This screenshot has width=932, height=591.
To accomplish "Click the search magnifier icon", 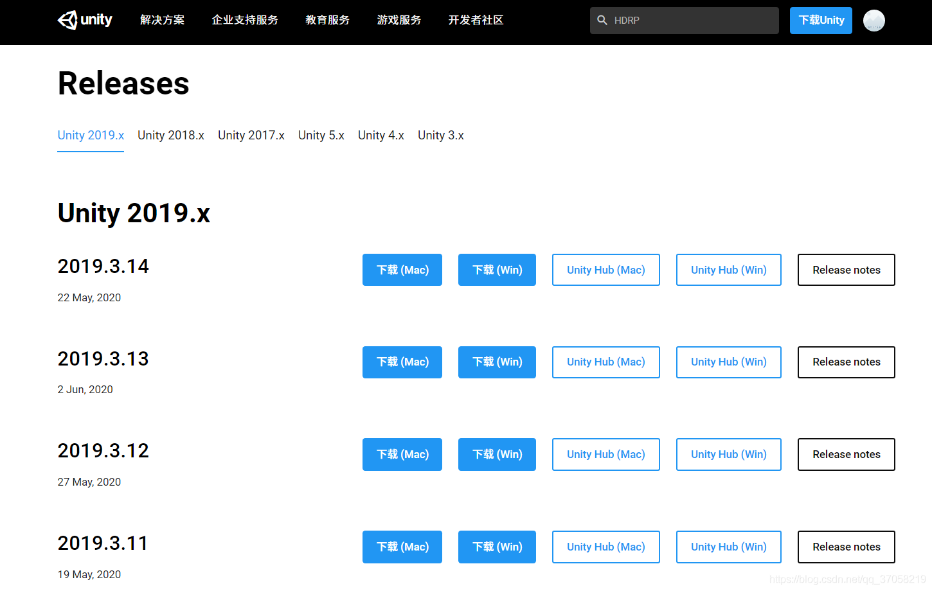I will pos(602,20).
